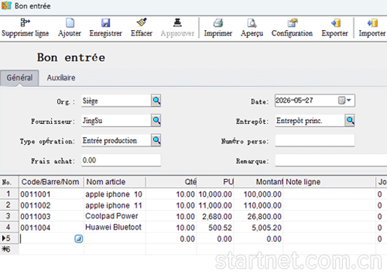Click the Huawei Bluetoot cell
Image resolution: width=387 pixels, height=275 pixels.
(x=115, y=227)
